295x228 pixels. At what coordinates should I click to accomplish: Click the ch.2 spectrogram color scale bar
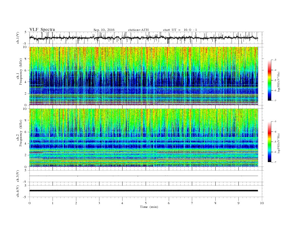point(270,142)
